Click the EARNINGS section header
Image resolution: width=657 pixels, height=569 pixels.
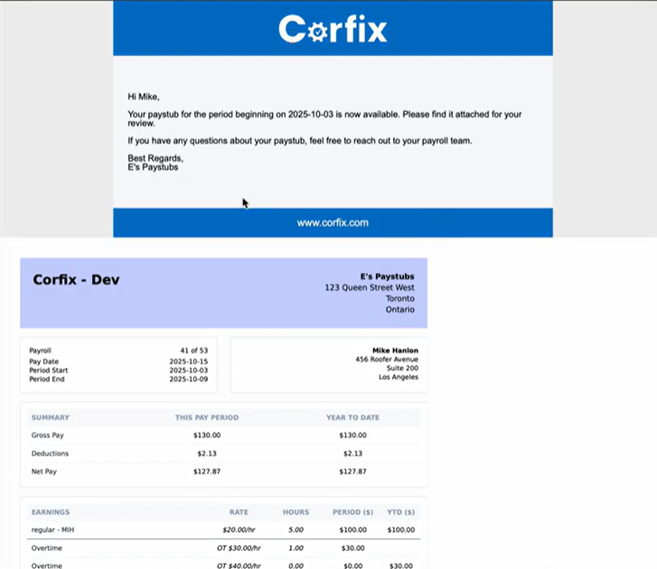(51, 512)
